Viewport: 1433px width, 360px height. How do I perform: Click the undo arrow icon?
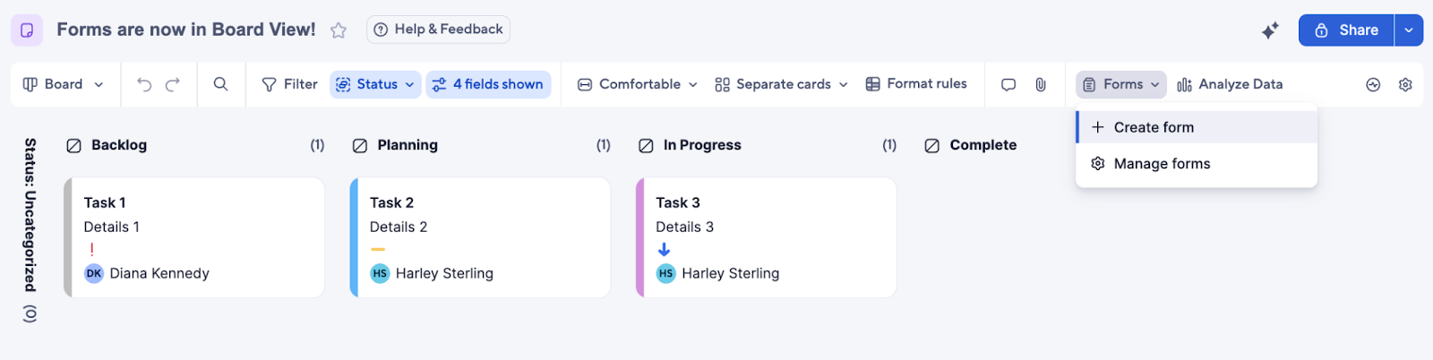pos(144,84)
